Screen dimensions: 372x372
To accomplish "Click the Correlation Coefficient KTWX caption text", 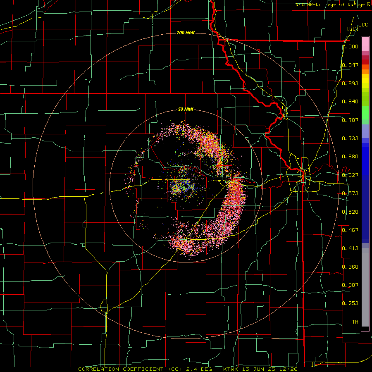I will (x=188, y=369).
